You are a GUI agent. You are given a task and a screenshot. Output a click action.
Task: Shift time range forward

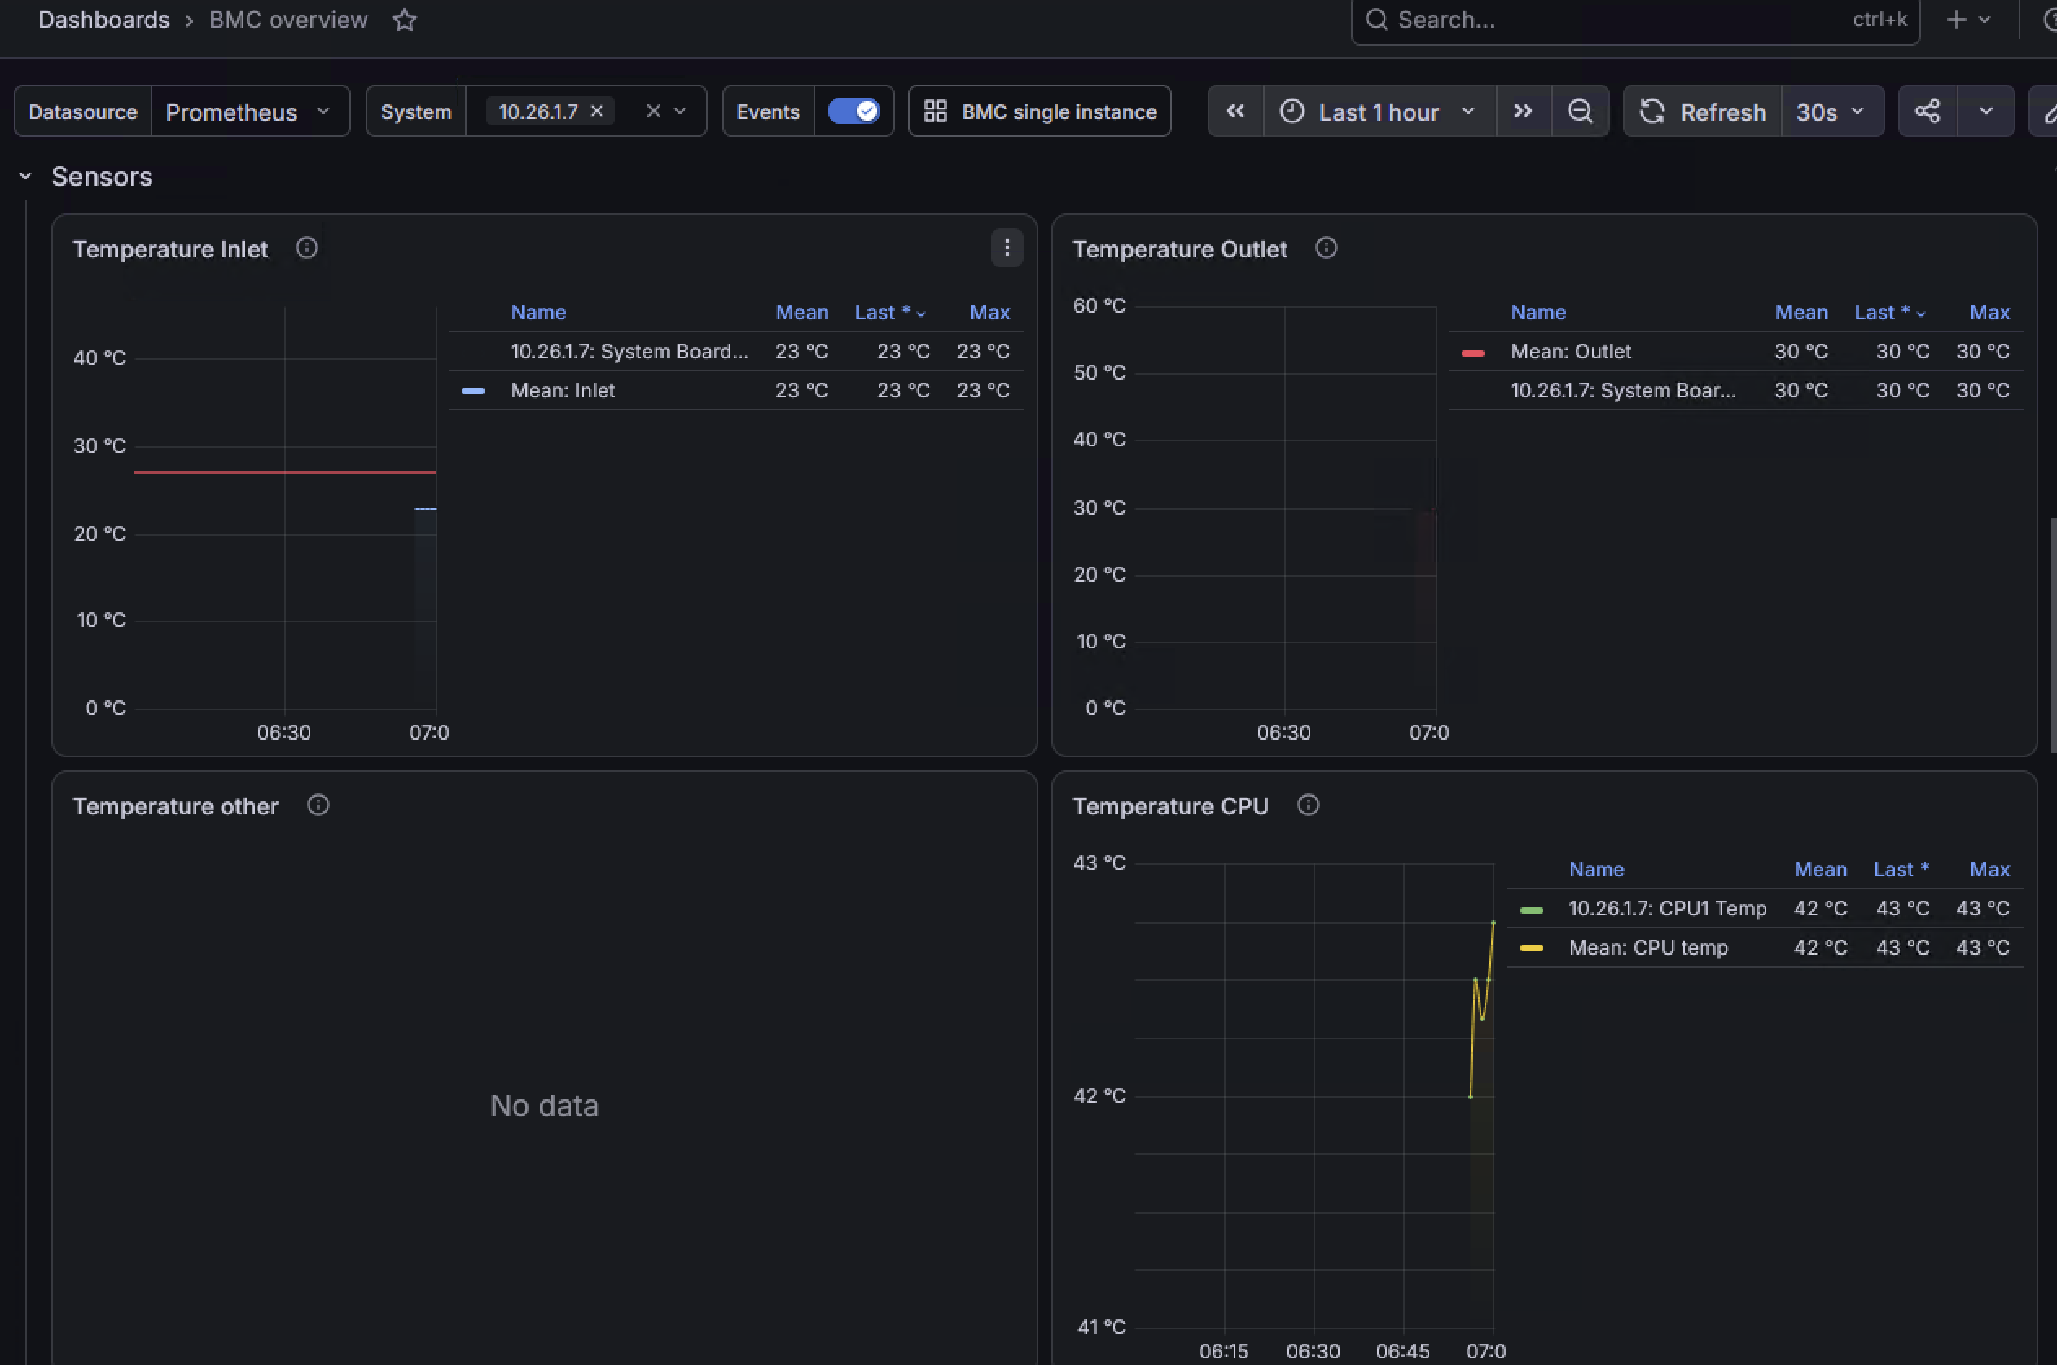[x=1524, y=112]
